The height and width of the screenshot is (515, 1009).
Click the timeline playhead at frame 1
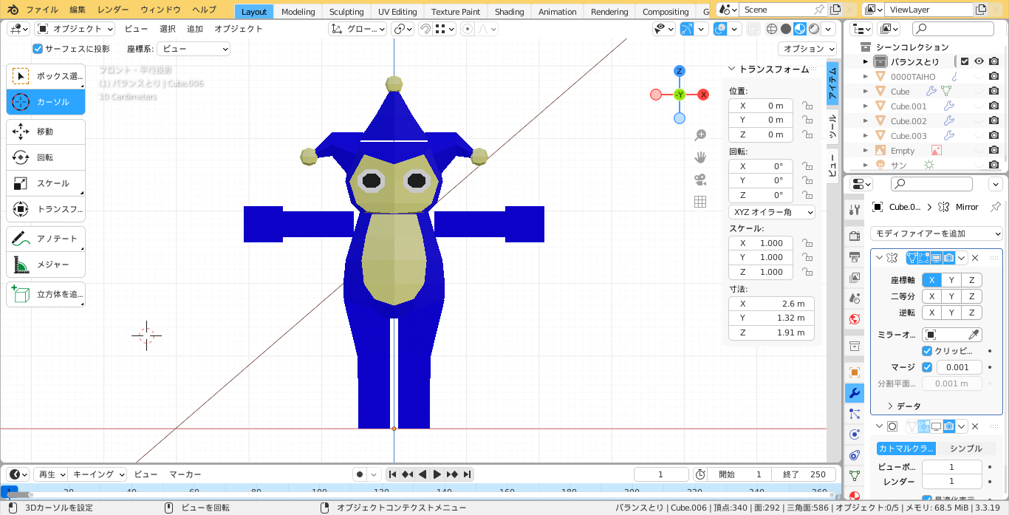[x=9, y=491]
